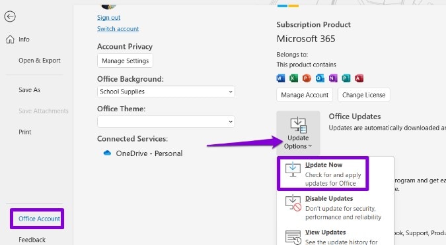
Task: Click the Subscription Product heading
Action: pos(313,24)
